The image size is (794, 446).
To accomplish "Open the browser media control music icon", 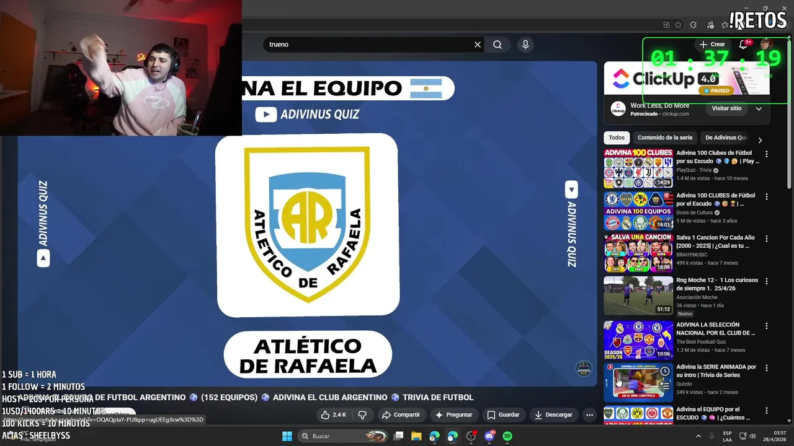I will [x=709, y=25].
